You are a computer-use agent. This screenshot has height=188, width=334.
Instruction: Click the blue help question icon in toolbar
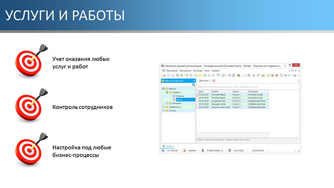pos(295,75)
